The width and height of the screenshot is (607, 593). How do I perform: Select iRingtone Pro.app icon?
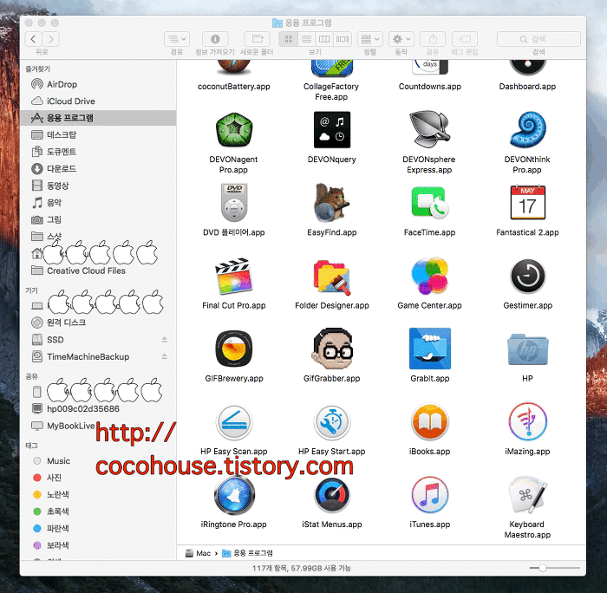click(234, 495)
